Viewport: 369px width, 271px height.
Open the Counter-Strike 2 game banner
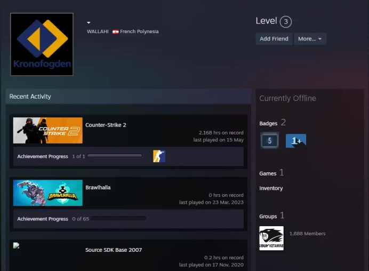[x=48, y=131]
